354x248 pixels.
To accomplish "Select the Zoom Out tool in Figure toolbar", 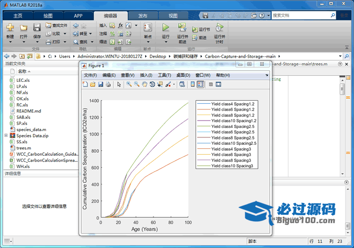I will point(137,84).
